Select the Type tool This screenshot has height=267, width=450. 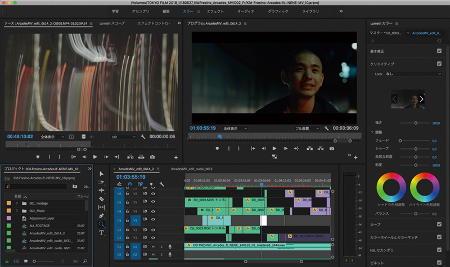pos(101,233)
